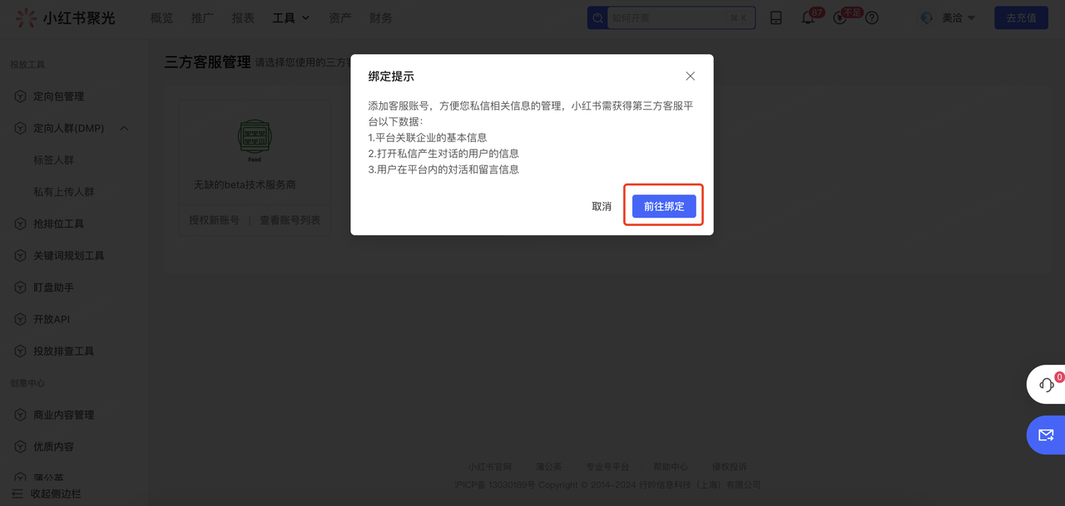Click the 三方客服管理 page heading
This screenshot has height=506, width=1065.
click(x=207, y=61)
